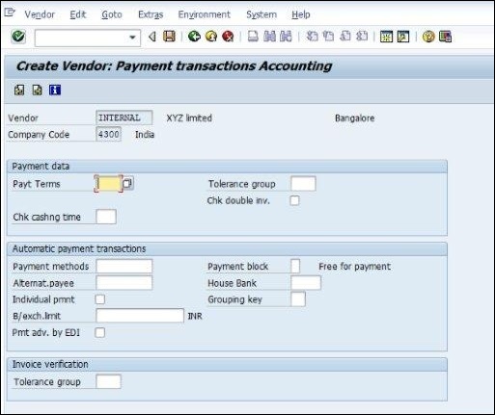Click the Chk cashng time field
The height and width of the screenshot is (415, 495).
tap(106, 217)
